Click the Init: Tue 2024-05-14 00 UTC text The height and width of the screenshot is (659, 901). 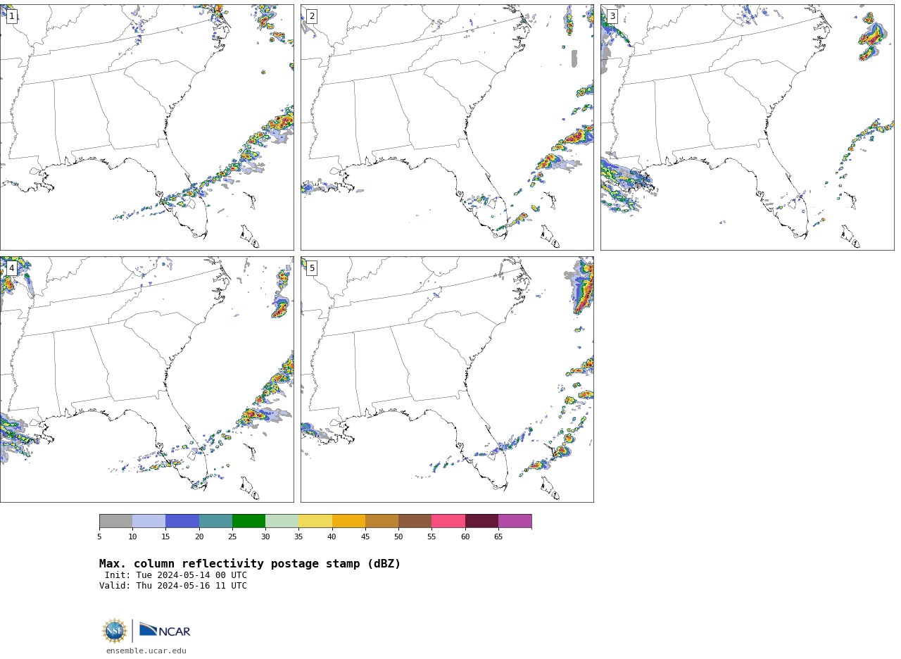pyautogui.click(x=176, y=575)
